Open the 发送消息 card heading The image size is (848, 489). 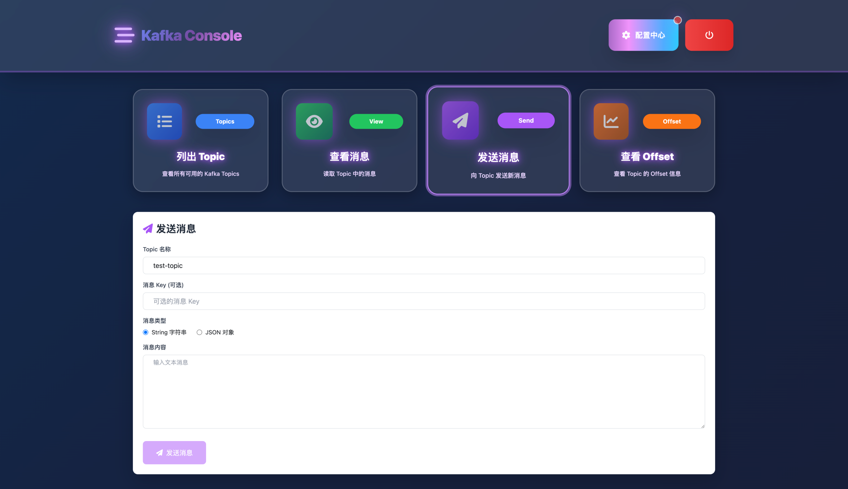[x=498, y=157]
